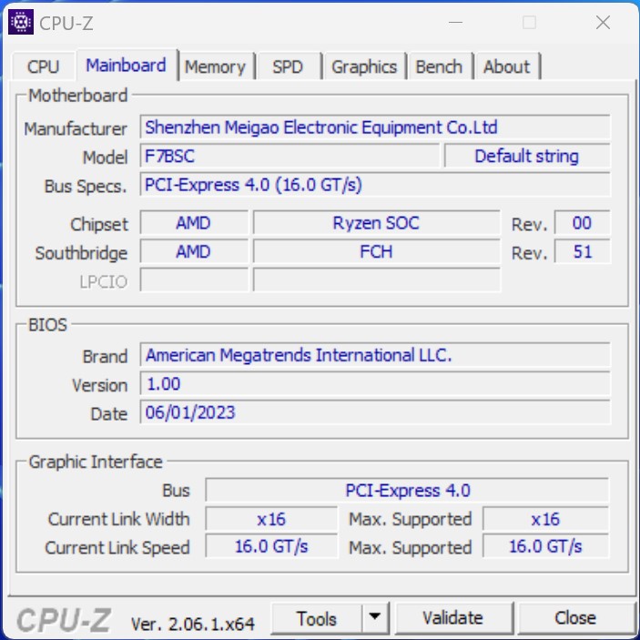Click the empty LPCIO model field
The image size is (640, 640).
pyautogui.click(x=376, y=279)
